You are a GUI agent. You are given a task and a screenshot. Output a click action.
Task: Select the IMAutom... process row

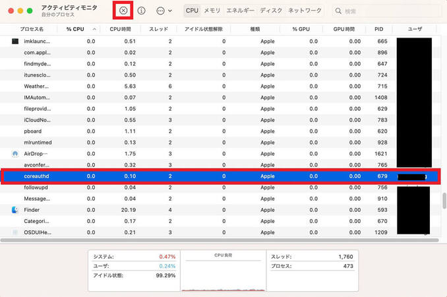point(219,98)
